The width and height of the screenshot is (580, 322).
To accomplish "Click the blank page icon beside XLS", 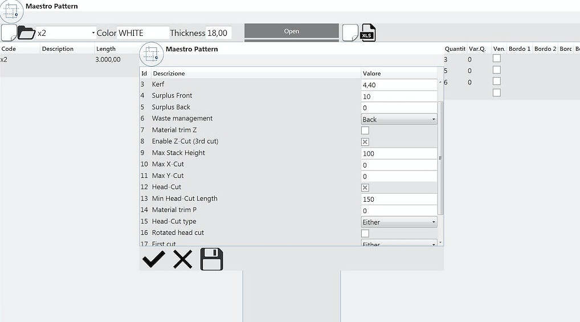I will (350, 33).
